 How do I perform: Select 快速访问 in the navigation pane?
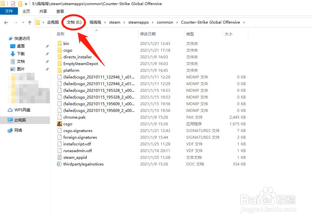(x=19, y=38)
